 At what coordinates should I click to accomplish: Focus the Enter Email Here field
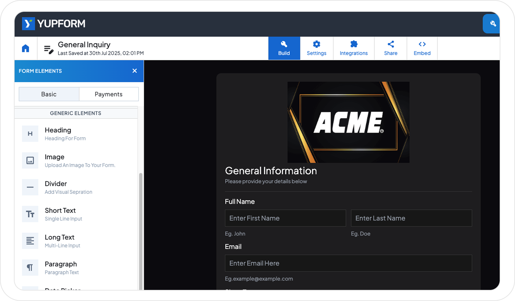coord(348,263)
